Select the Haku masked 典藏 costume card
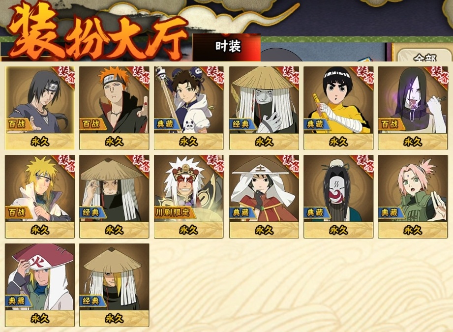The height and width of the screenshot is (332, 453). (338, 196)
